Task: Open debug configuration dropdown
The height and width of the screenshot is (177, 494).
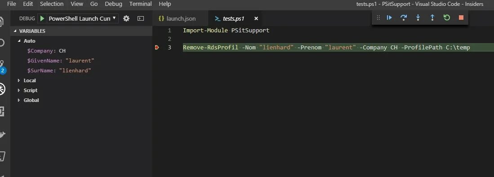Action: tap(83, 18)
